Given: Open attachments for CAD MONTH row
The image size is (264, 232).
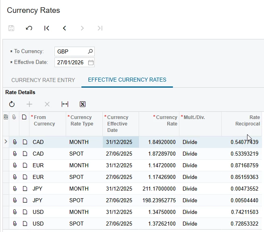Looking at the screenshot, I should [x=15, y=142].
